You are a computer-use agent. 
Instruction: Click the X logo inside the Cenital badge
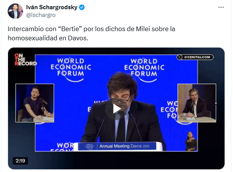coord(180,57)
